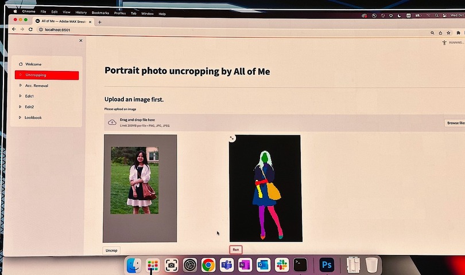Open Outlook from the Dock

(x=263, y=265)
